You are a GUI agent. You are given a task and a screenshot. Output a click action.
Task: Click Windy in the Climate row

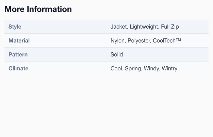click(x=151, y=68)
